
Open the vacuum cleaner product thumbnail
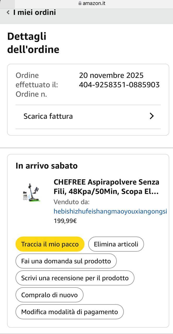click(x=31, y=192)
